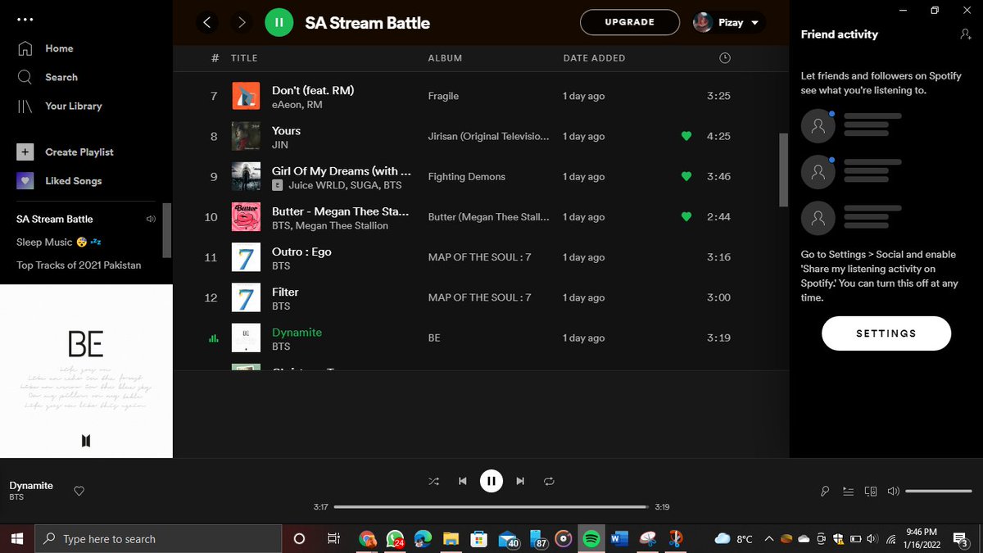
Task: Pause the playlist with the green header button
Action: point(279,22)
